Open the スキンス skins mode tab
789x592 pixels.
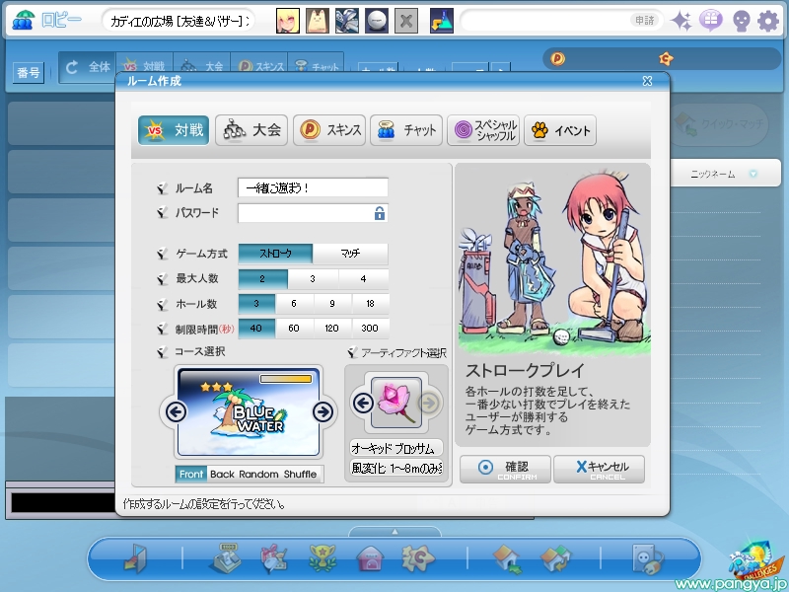(329, 130)
